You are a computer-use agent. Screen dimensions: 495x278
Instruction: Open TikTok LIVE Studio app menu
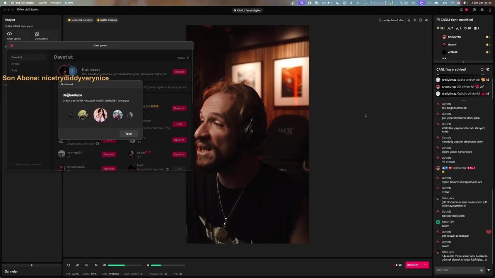tap(22, 3)
